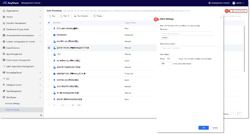Expand the Policies menu chevron
Screen dimensions: 250x134
coord(40,17)
